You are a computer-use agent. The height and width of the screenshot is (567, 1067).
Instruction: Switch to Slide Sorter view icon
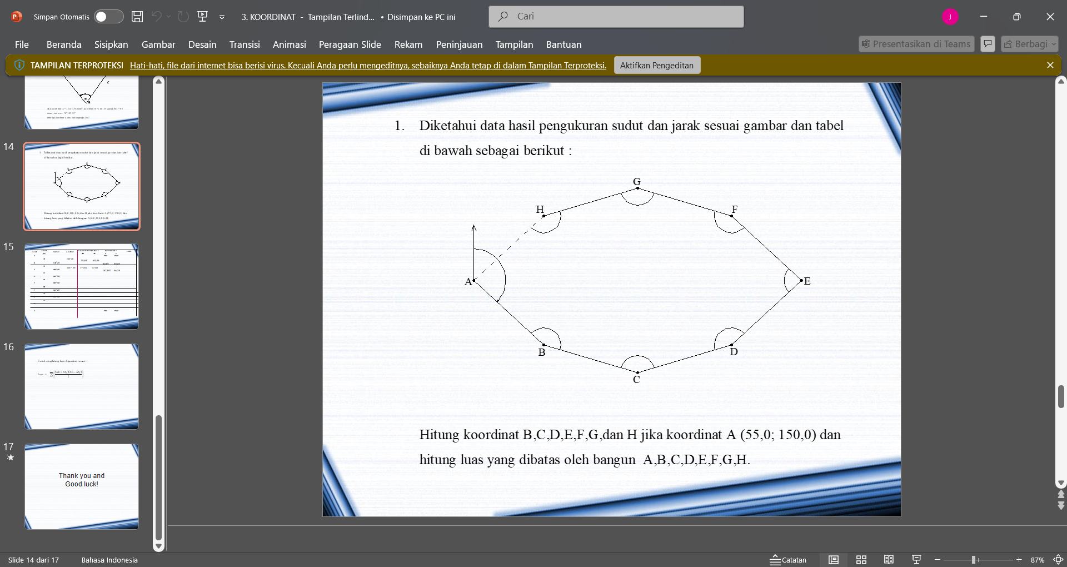861,560
